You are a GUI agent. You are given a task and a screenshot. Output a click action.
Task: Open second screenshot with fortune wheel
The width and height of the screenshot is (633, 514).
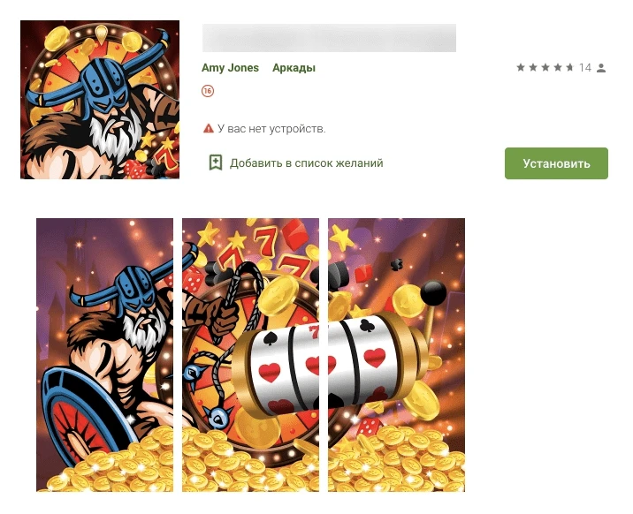click(x=250, y=355)
